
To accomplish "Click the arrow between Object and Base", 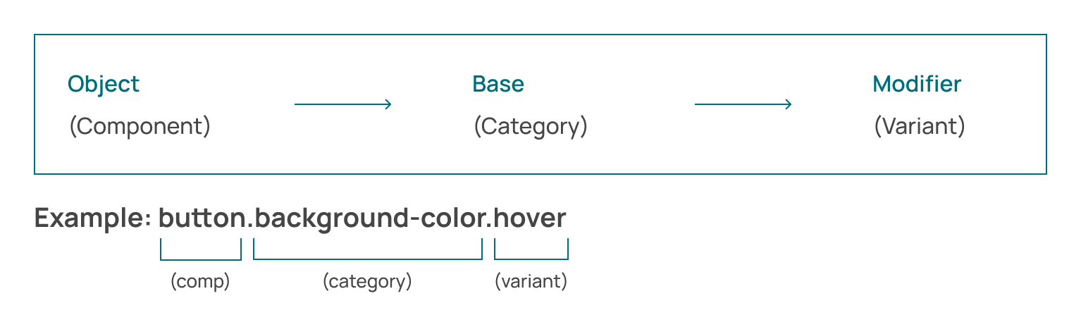I will pos(342,104).
